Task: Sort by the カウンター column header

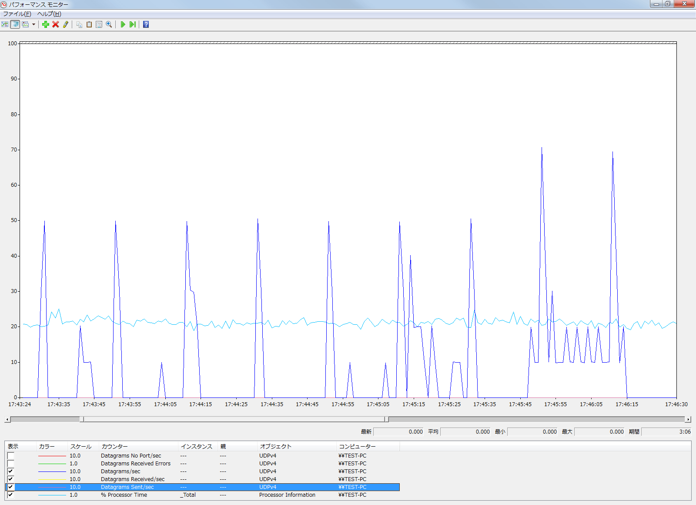Action: pyautogui.click(x=115, y=446)
